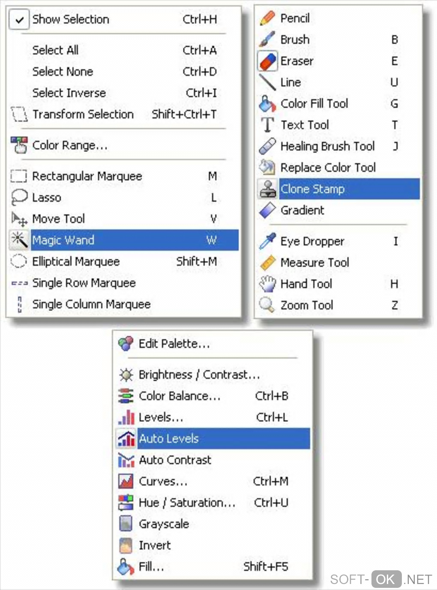Choose the Healing Brush Tool icon
Screen dimensions: 437x590
coord(267,146)
